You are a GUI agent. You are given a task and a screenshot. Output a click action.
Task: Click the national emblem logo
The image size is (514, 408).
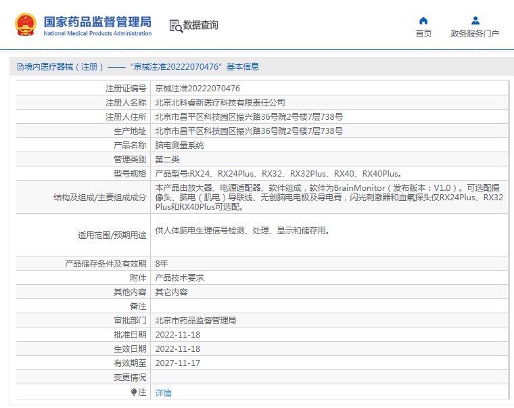(25, 24)
